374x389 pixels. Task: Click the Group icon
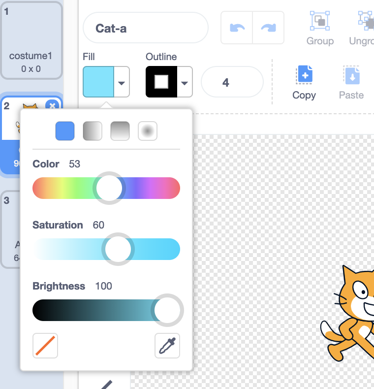320,21
